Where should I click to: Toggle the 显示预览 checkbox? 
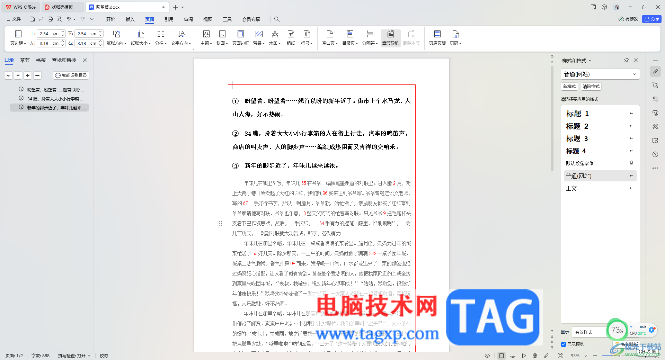coord(564,344)
